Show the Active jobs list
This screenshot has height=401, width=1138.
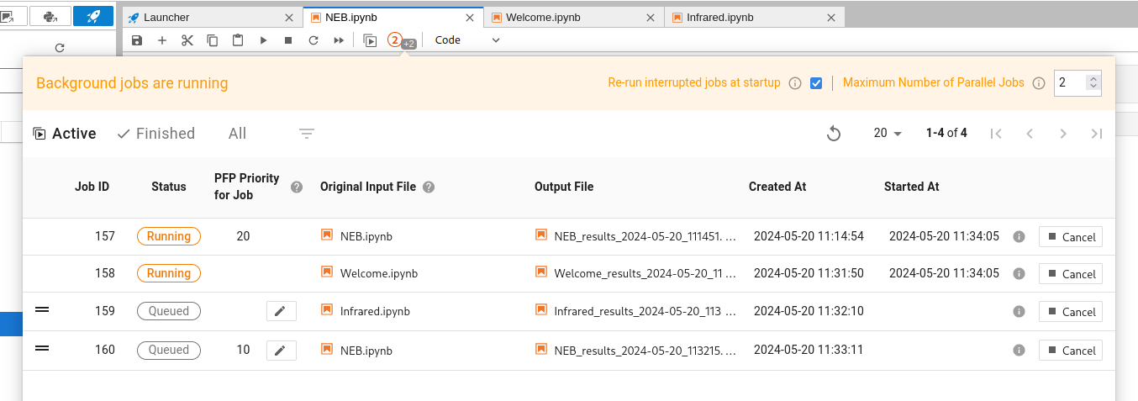[65, 134]
